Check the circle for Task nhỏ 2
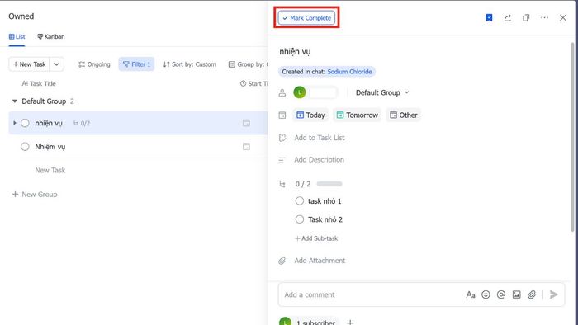 click(x=299, y=219)
